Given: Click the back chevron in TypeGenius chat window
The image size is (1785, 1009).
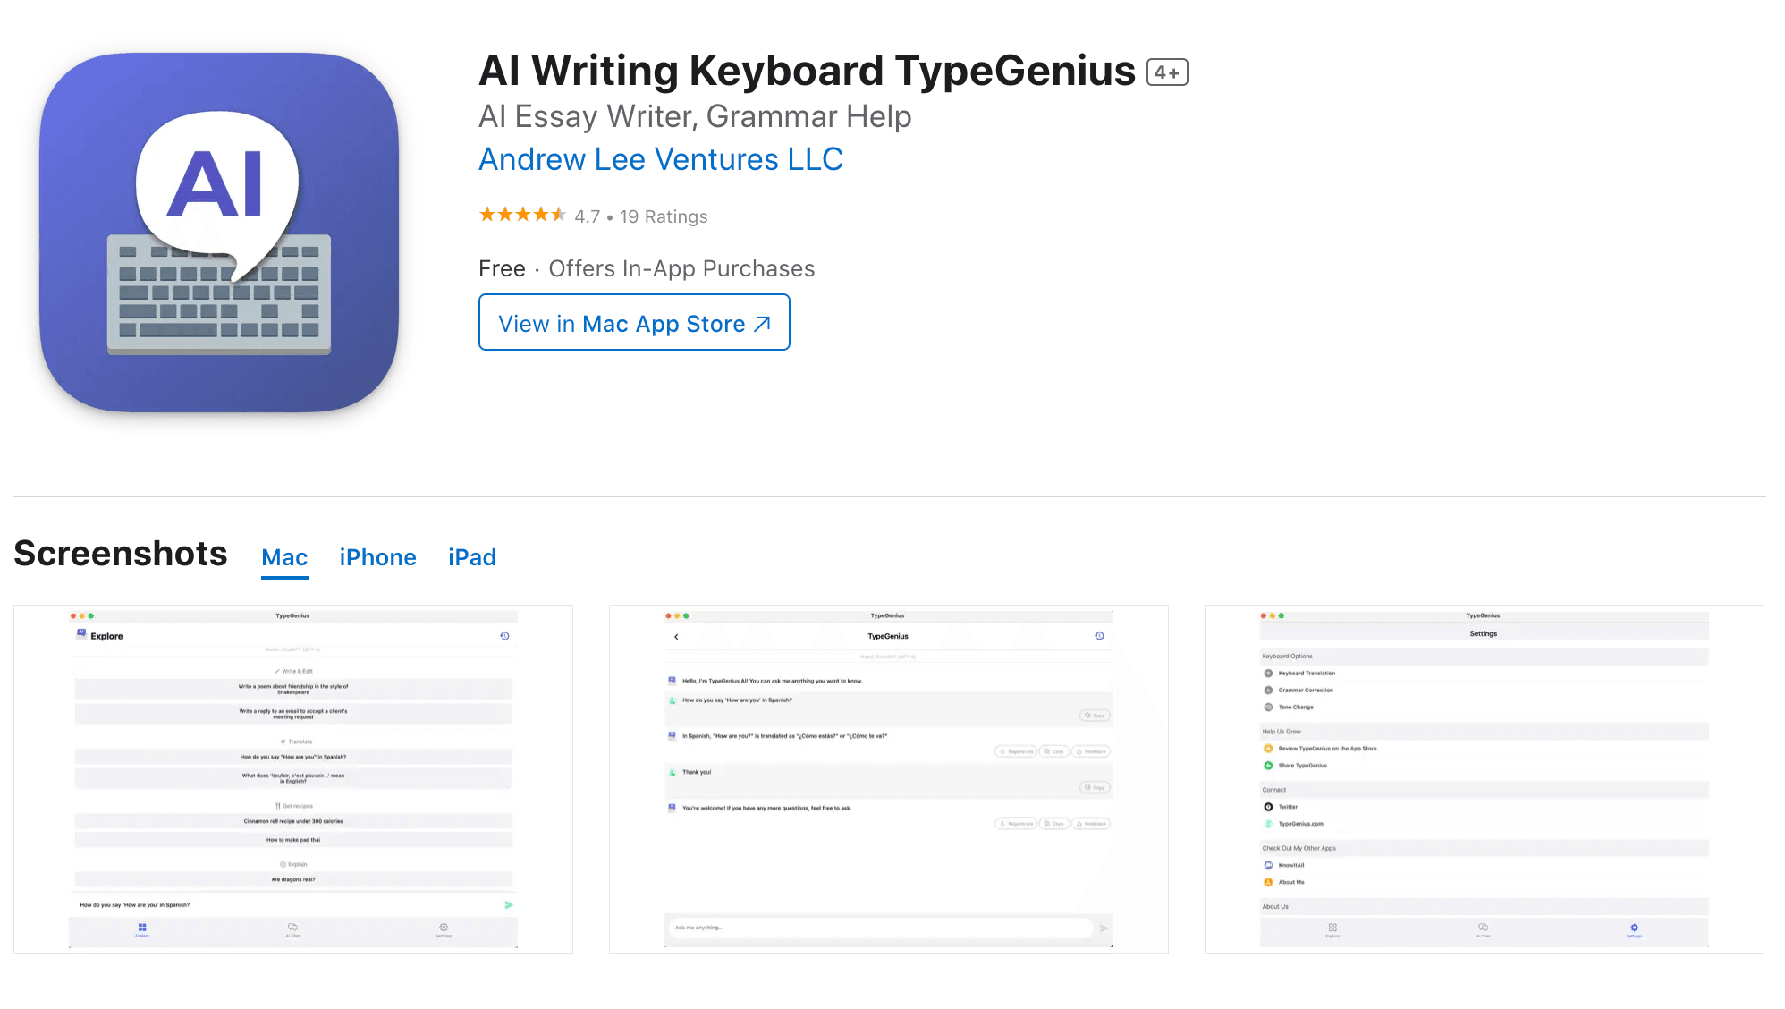Looking at the screenshot, I should 675,636.
